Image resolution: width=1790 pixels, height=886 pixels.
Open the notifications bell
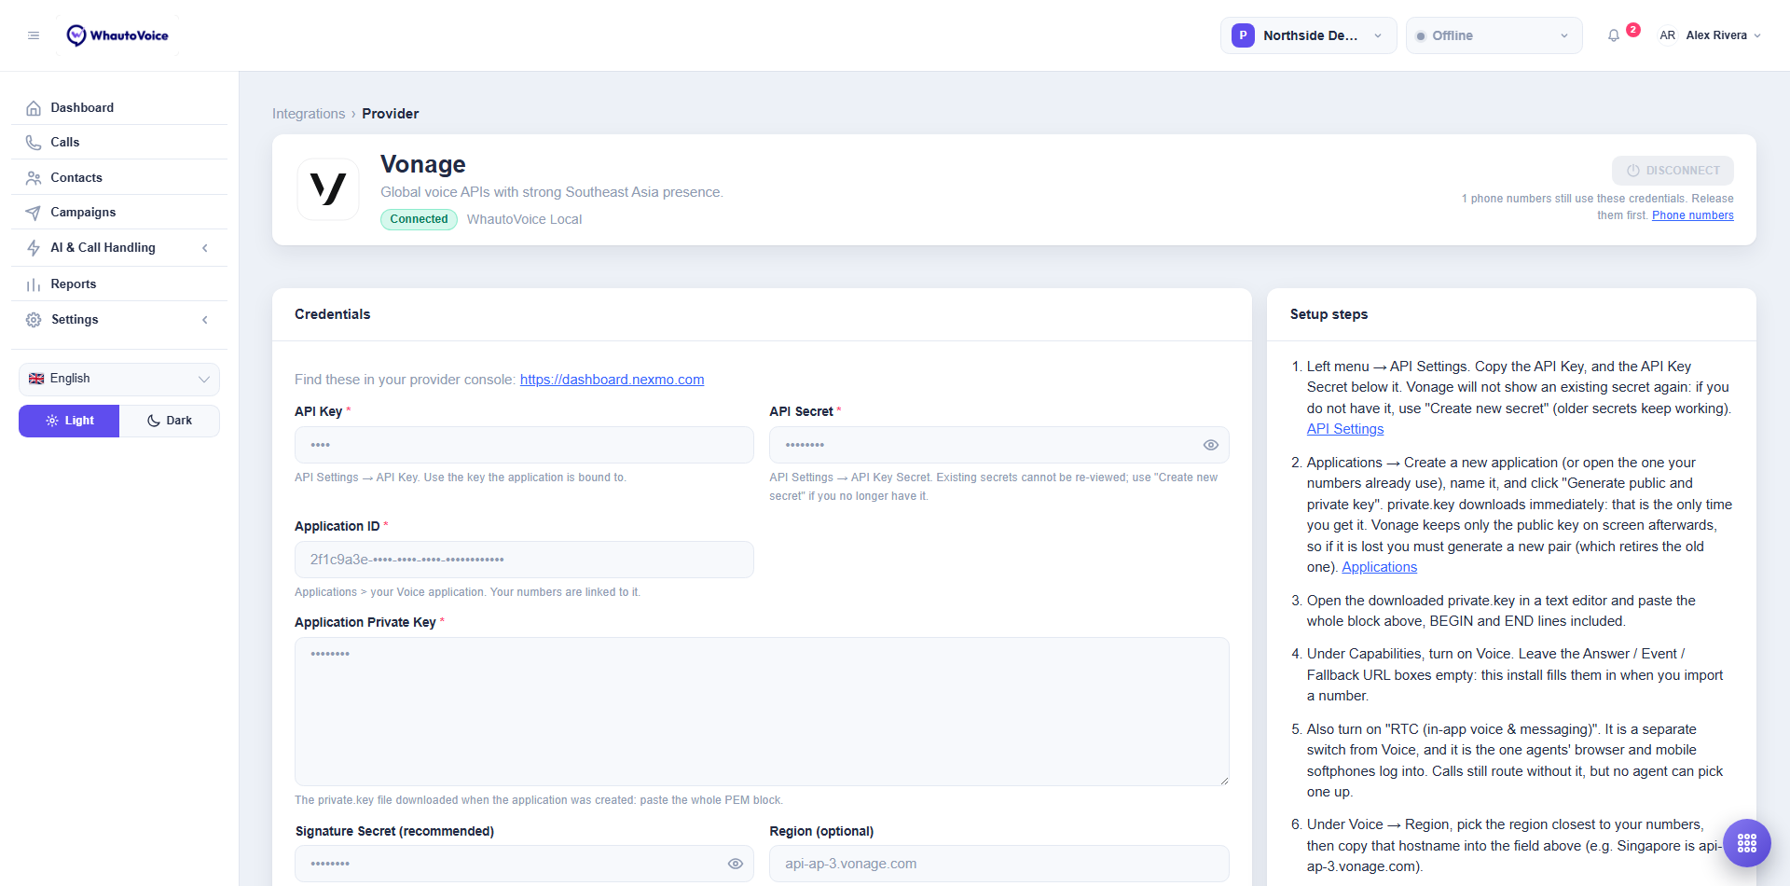coord(1614,35)
